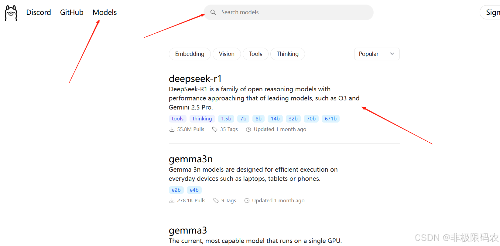This screenshot has width=500, height=246.
Task: Click the tag icon beside 35 Tags
Action: pyautogui.click(x=215, y=129)
